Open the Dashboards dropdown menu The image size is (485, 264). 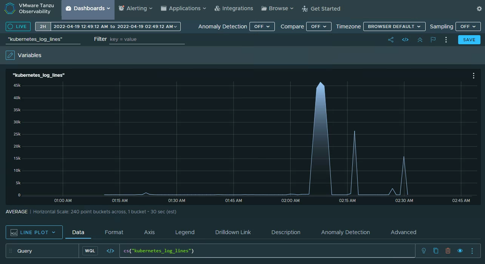[88, 8]
